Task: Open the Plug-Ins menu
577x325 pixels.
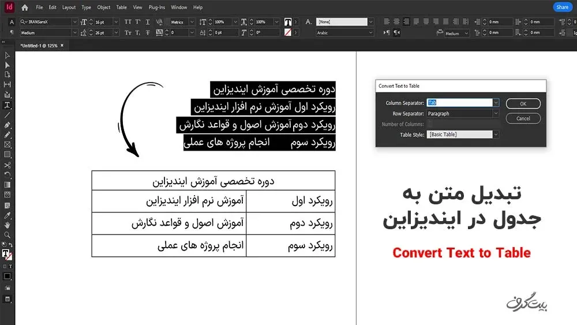Action: tap(157, 8)
